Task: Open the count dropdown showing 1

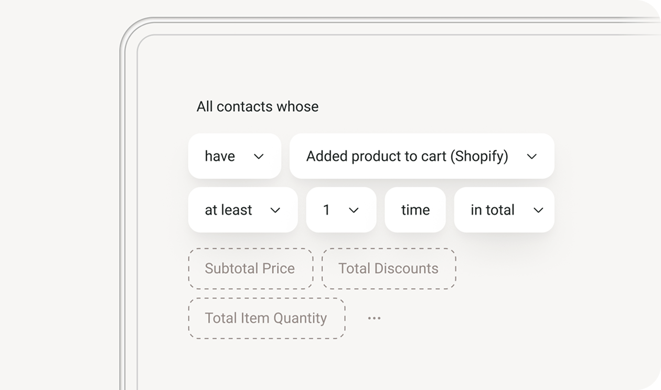Action: (341, 210)
